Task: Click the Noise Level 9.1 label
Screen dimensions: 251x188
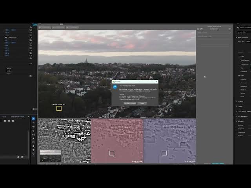Action: tap(59, 105)
